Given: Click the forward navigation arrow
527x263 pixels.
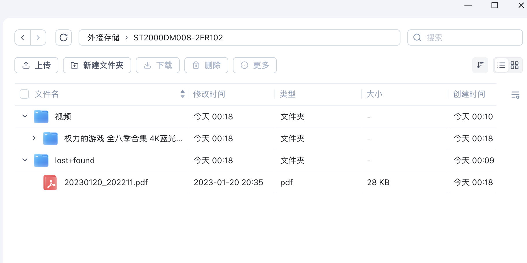Looking at the screenshot, I should (x=38, y=37).
